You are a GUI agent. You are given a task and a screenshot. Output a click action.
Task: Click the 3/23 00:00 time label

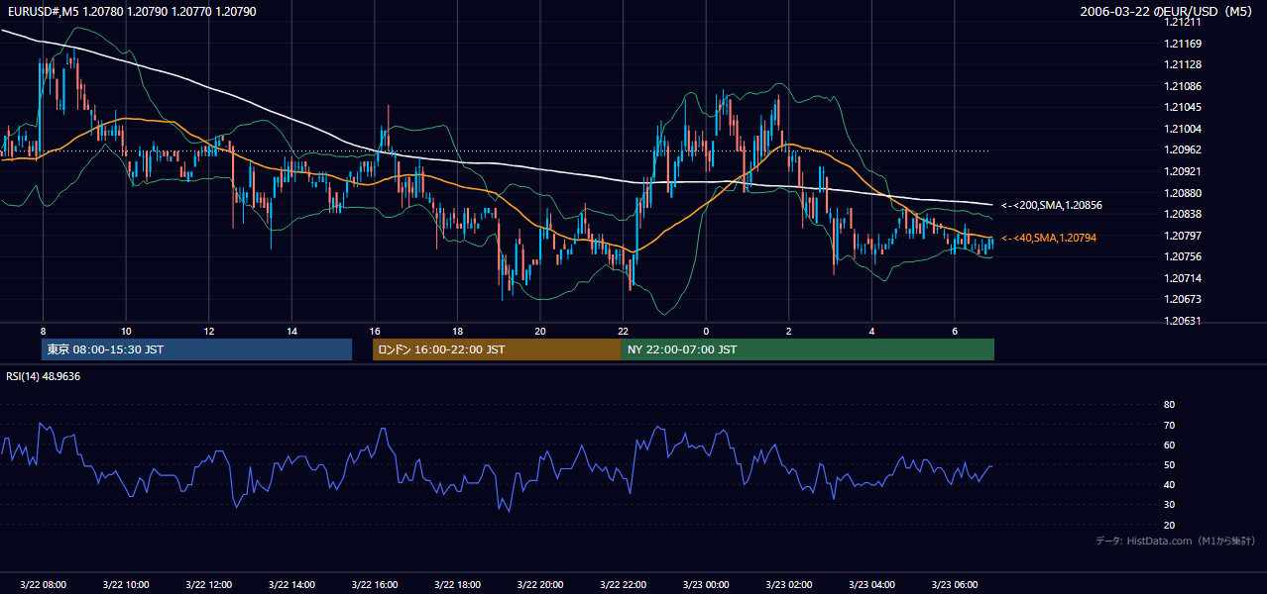(x=706, y=585)
